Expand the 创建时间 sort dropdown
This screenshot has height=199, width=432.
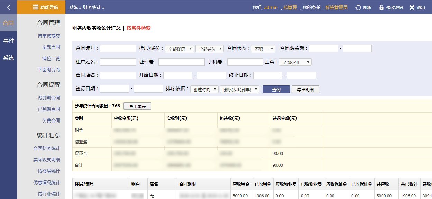tap(204, 89)
